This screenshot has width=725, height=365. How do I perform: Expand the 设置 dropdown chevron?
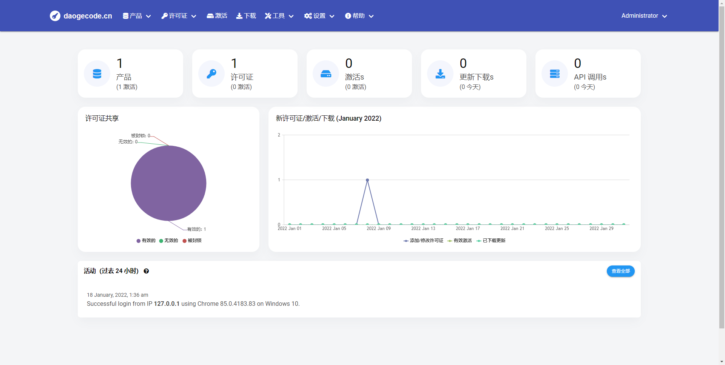pyautogui.click(x=332, y=16)
